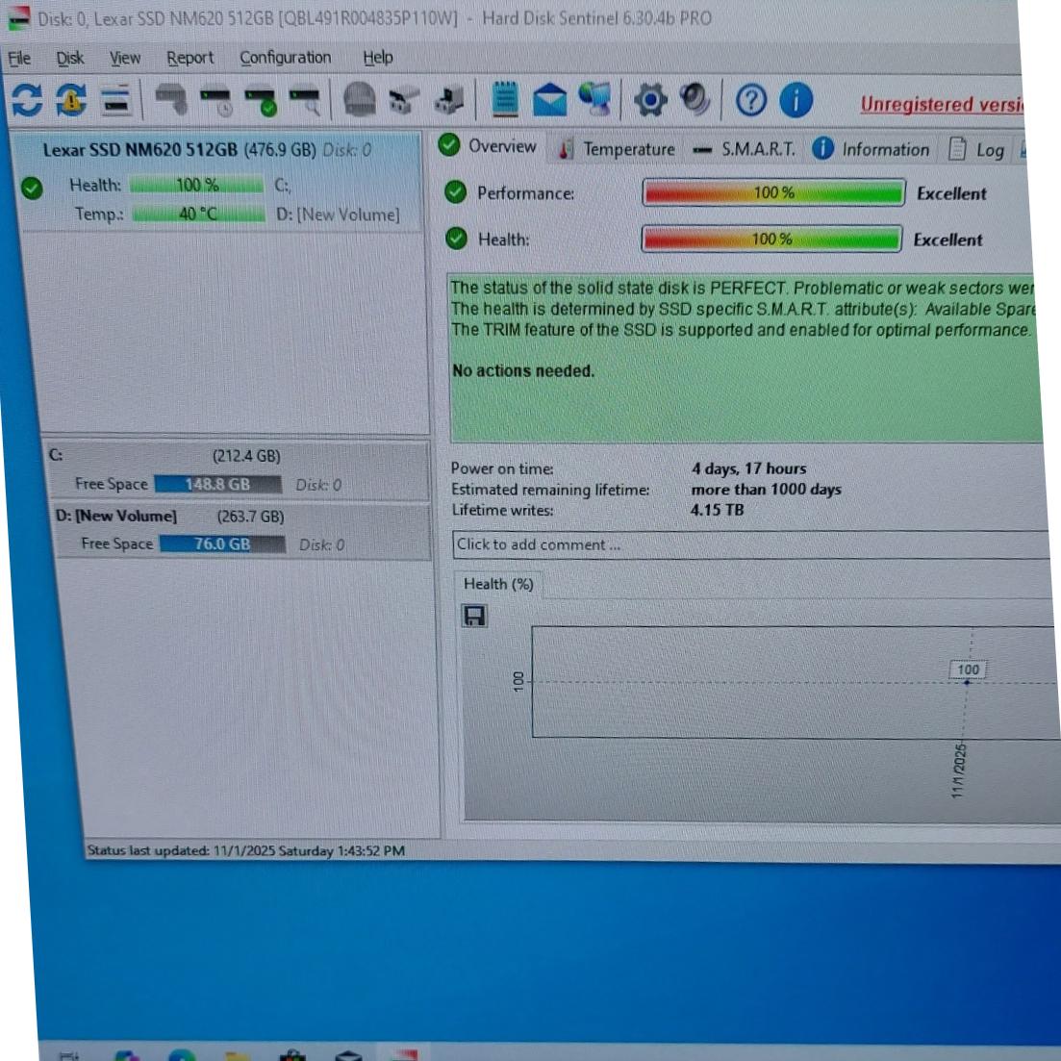
Task: Switch to the S.M.A.R.T. tab
Action: point(745,149)
